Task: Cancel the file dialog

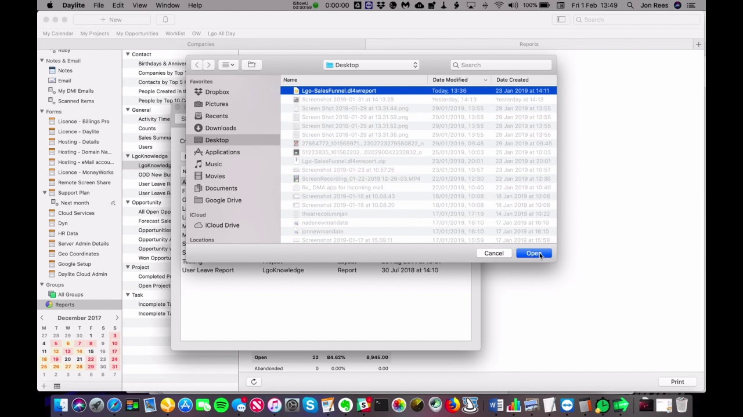Action: tap(494, 253)
